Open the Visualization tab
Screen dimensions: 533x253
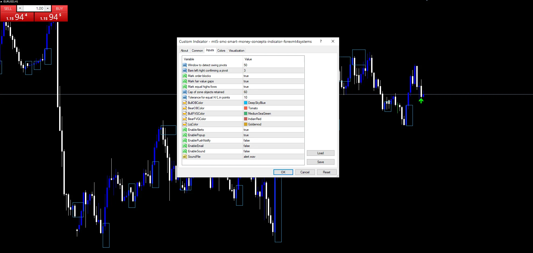(x=237, y=51)
